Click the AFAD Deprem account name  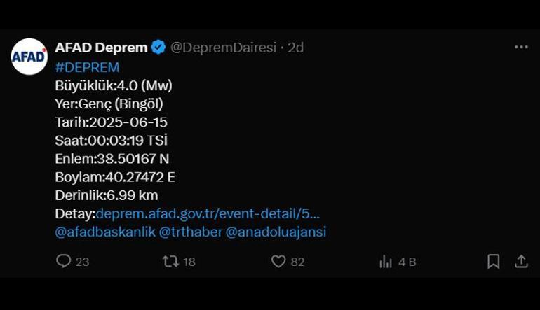point(101,48)
